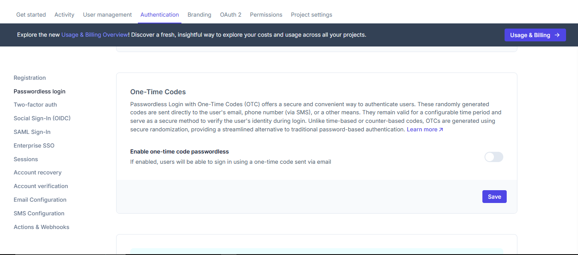Image resolution: width=578 pixels, height=255 pixels.
Task: Open Two-factor auth settings
Action: coord(35,104)
